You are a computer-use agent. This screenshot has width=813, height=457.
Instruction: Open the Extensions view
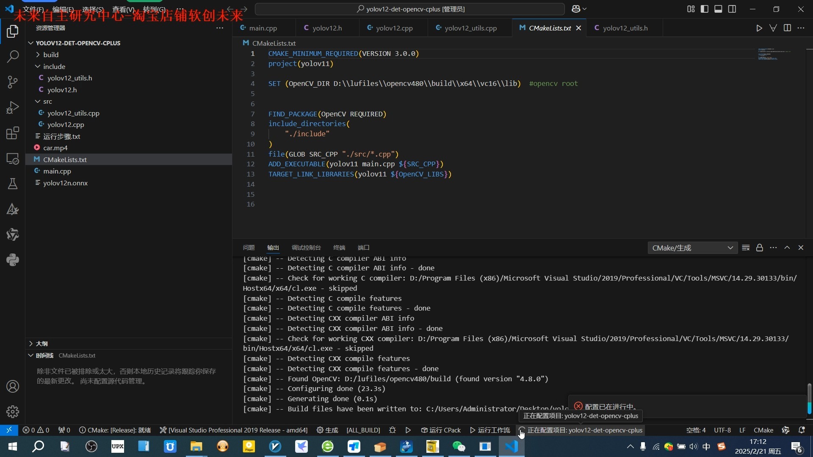coord(13,133)
